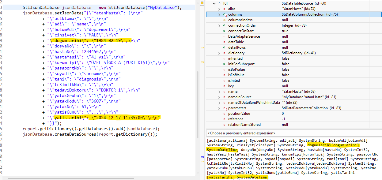This screenshot has height=180, width=382.
Task: Click the green icon beside detailRows
Action: coord(225,47)
